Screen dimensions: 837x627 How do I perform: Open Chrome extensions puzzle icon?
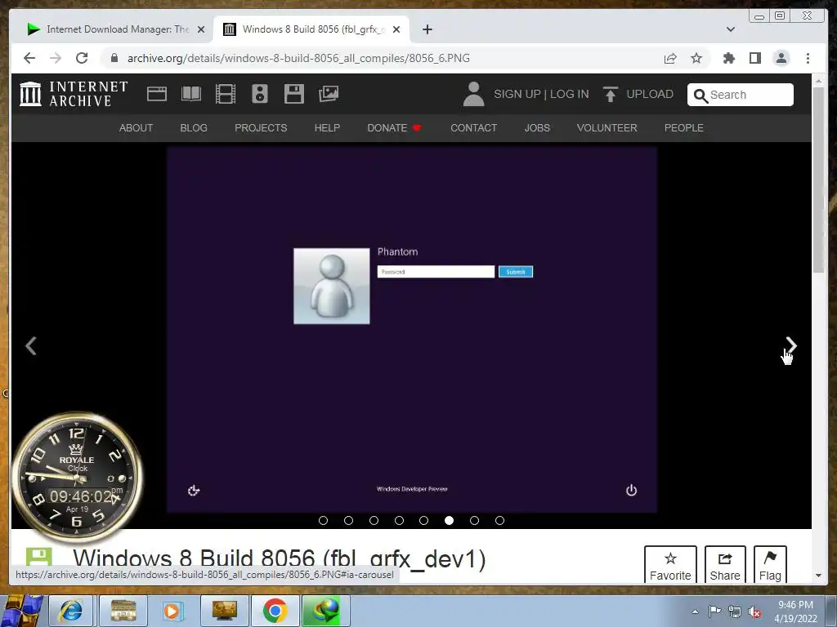(x=728, y=58)
